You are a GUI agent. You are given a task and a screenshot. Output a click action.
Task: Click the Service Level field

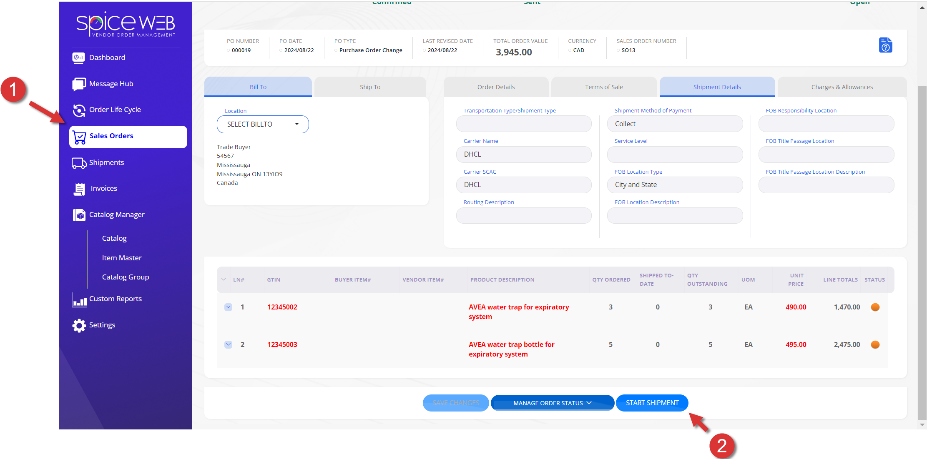click(675, 154)
